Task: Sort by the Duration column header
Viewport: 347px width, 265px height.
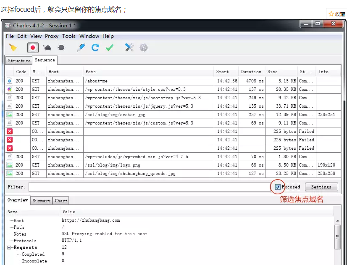Action: [x=252, y=72]
